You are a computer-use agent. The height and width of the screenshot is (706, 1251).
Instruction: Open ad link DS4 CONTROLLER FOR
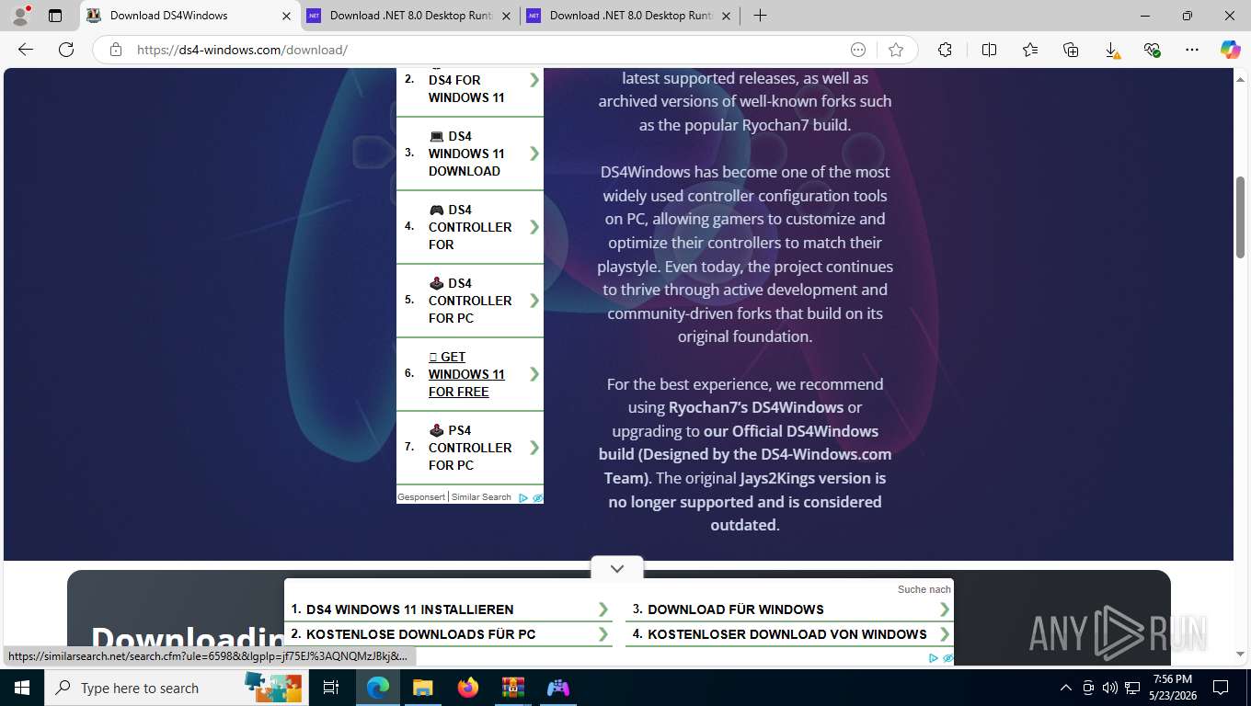click(x=469, y=227)
